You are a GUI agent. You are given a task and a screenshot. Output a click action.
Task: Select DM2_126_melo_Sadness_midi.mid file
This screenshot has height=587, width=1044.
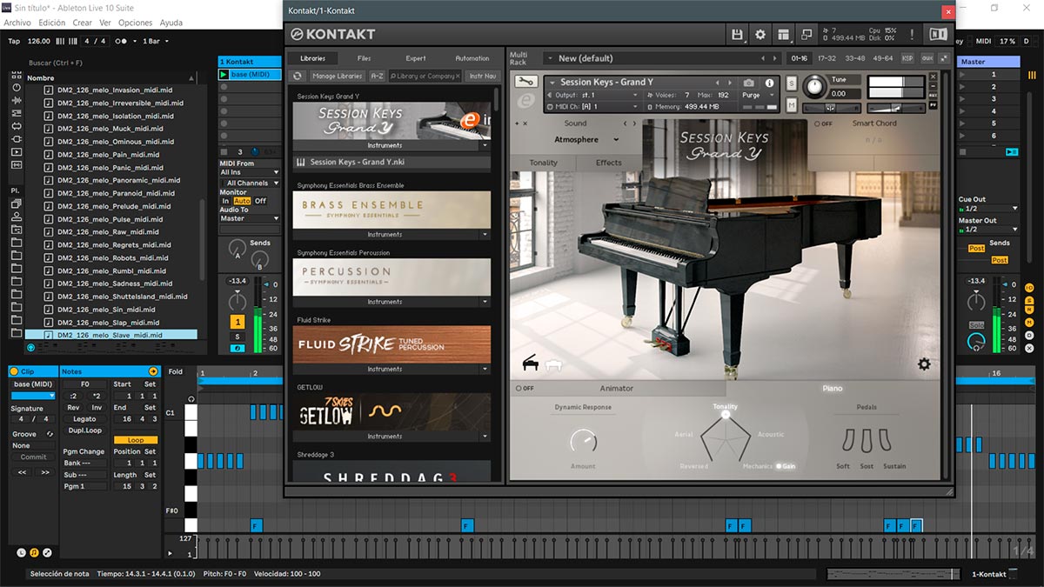coord(115,283)
